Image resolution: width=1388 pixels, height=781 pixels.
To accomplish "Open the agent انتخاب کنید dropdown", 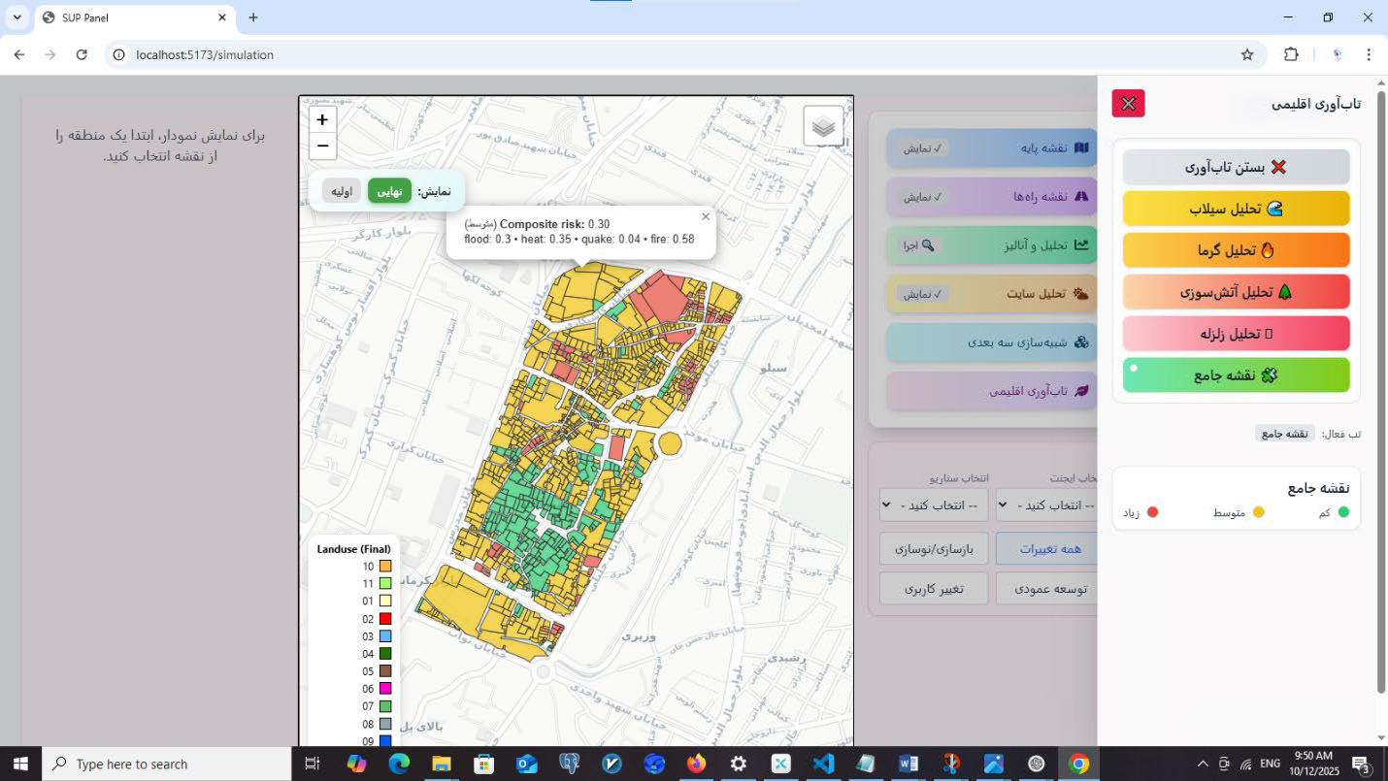I will point(1047,505).
